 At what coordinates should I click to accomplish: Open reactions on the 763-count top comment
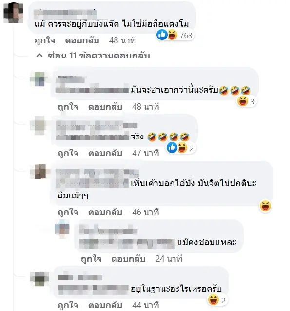point(175,35)
